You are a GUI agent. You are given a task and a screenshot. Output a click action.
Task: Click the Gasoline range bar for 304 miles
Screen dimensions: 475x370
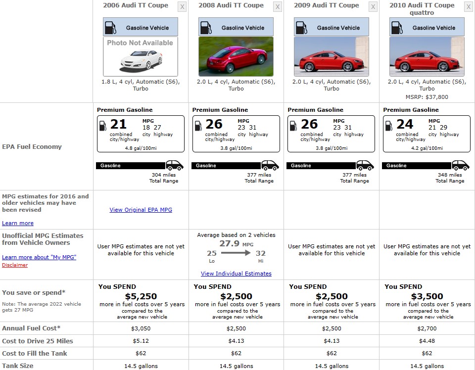131,166
